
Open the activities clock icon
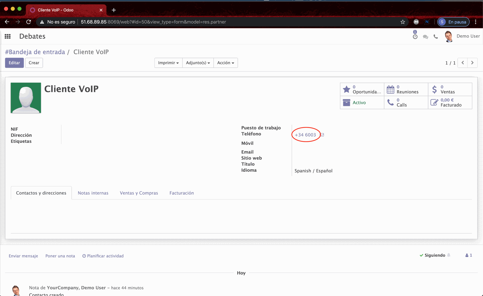click(415, 37)
